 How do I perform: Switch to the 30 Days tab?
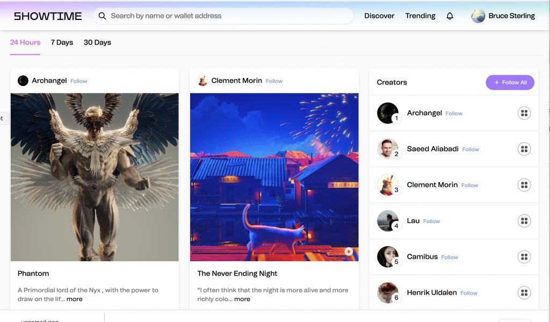tap(97, 42)
